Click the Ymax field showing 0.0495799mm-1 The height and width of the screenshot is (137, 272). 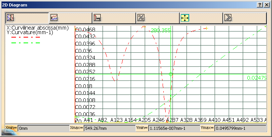[x=240, y=129]
